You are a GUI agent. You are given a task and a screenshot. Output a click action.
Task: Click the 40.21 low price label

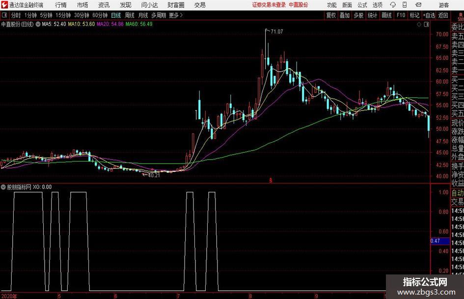click(x=154, y=175)
